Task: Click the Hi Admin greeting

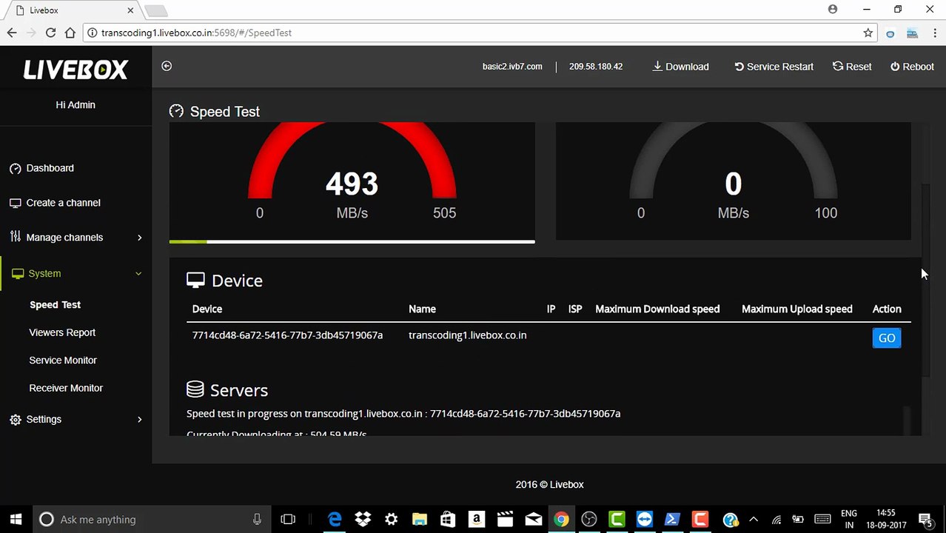Action: [76, 105]
